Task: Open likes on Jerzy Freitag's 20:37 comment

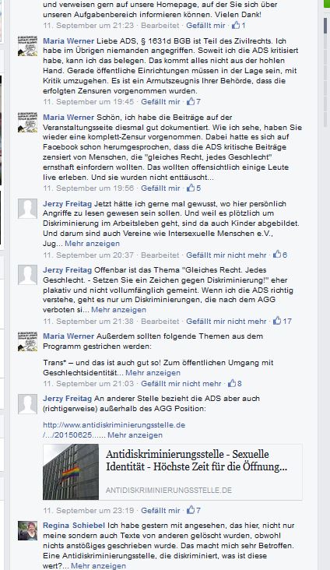Action: tap(280, 255)
